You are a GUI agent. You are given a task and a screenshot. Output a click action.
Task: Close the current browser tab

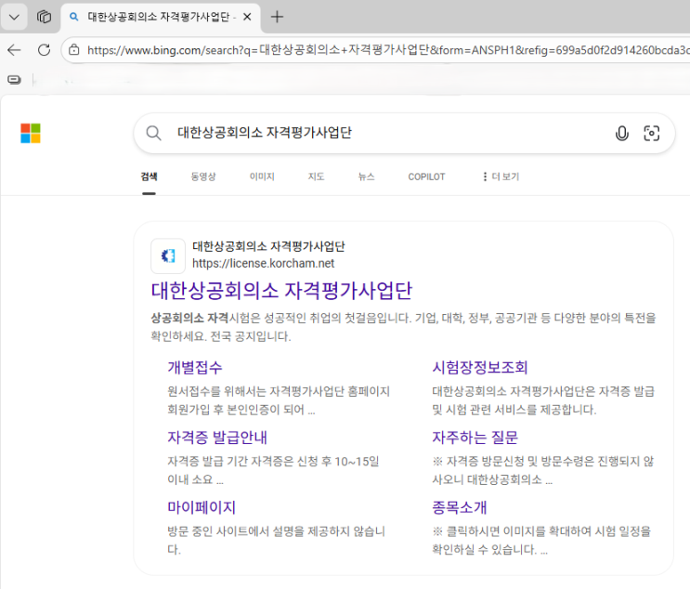click(x=247, y=17)
